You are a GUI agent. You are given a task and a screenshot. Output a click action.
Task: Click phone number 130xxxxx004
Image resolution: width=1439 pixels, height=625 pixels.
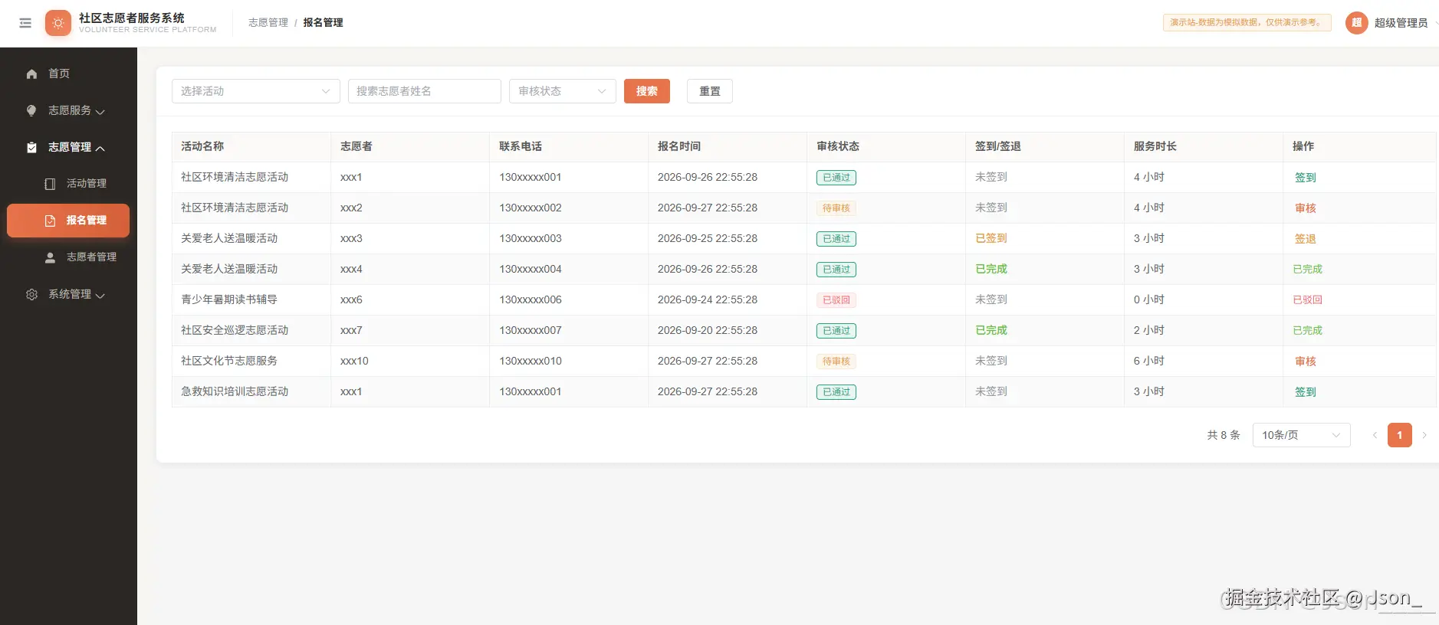(x=531, y=269)
